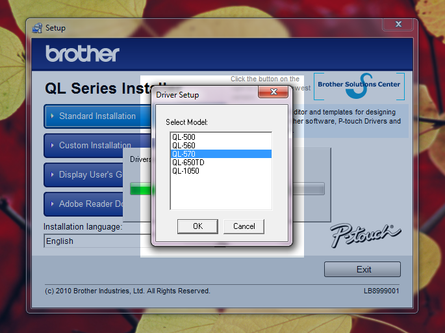Close the Driver Setup dialog window

273,92
